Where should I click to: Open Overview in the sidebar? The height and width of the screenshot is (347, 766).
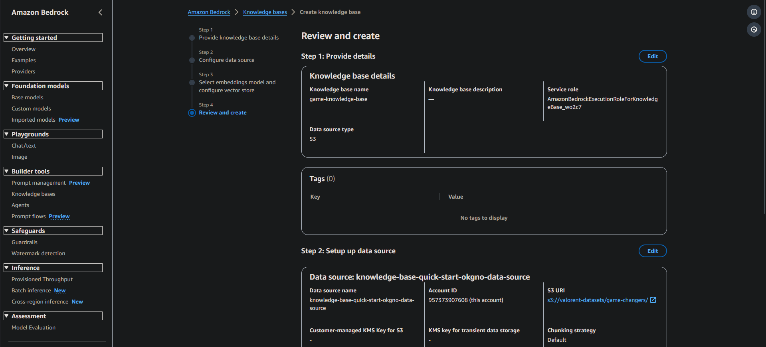pyautogui.click(x=24, y=49)
